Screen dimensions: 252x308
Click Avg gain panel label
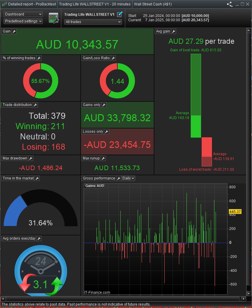tap(163, 31)
